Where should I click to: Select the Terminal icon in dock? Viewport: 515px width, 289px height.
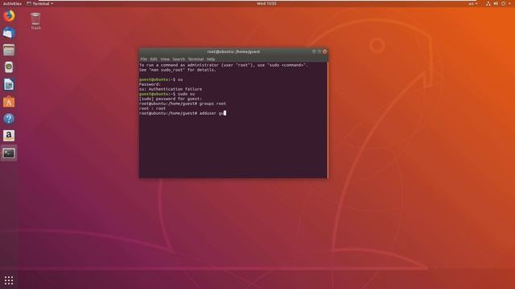(9, 153)
